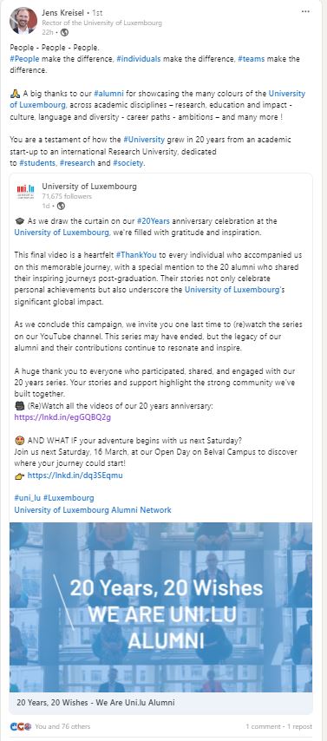Viewport: 327px width, 741px height.
Task: Click the reaction emoji icons below the post
Action: 21,726
